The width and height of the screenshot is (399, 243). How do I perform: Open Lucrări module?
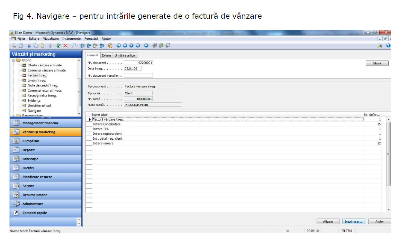pyautogui.click(x=46, y=168)
